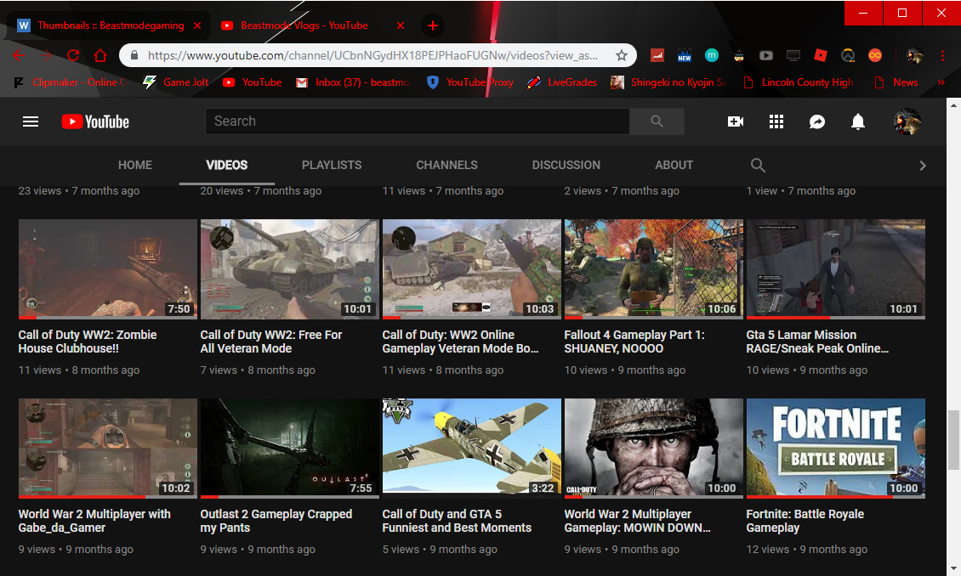Open the YouTube messages icon
961x576 pixels.
[817, 121]
